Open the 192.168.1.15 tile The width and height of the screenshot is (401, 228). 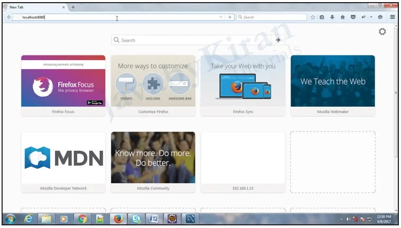pos(243,162)
